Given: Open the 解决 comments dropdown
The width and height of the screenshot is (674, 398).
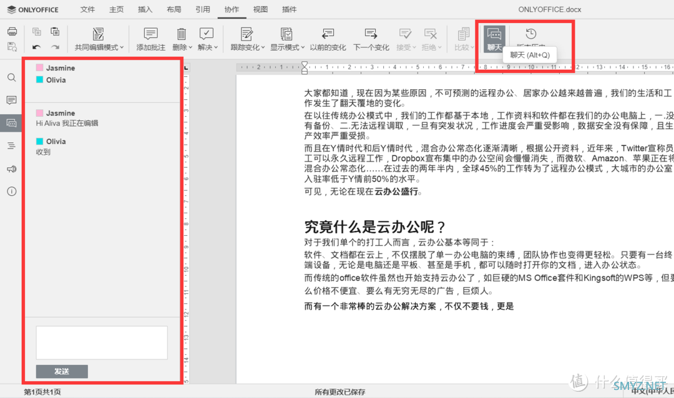Looking at the screenshot, I should point(208,39).
